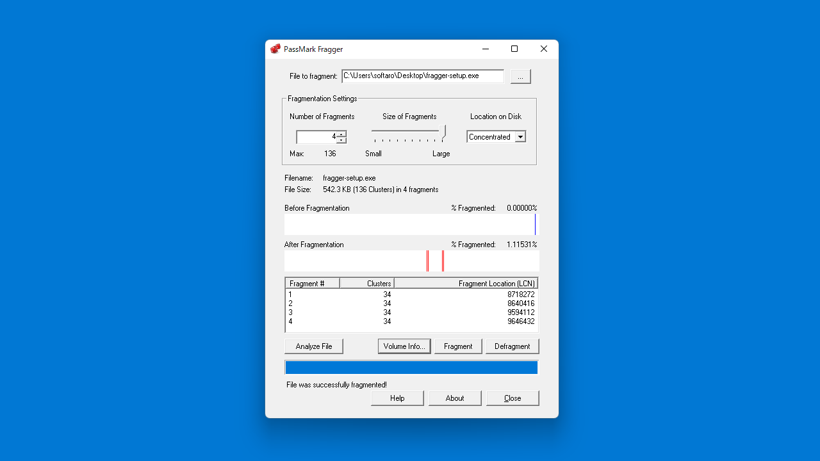Select fragment row with location 9594112

411,312
